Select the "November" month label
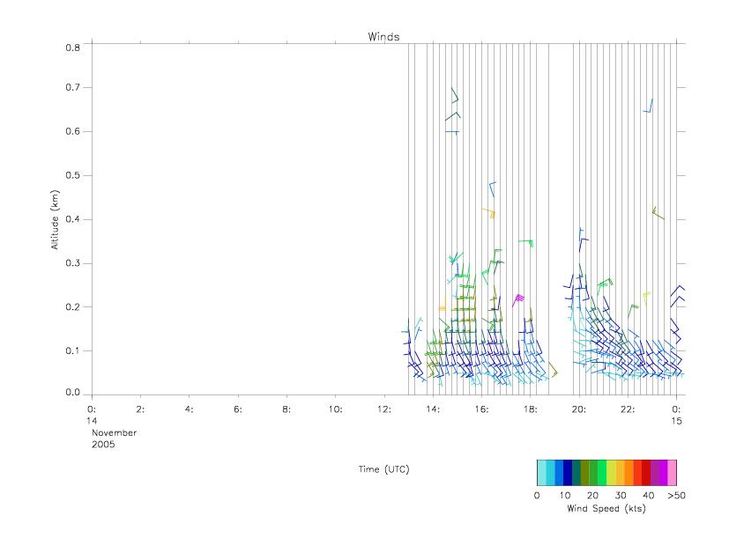729x538 pixels. click(x=114, y=432)
